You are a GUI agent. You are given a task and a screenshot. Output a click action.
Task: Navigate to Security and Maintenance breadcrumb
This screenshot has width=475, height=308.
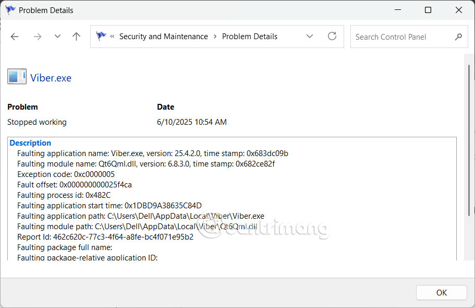coord(164,37)
